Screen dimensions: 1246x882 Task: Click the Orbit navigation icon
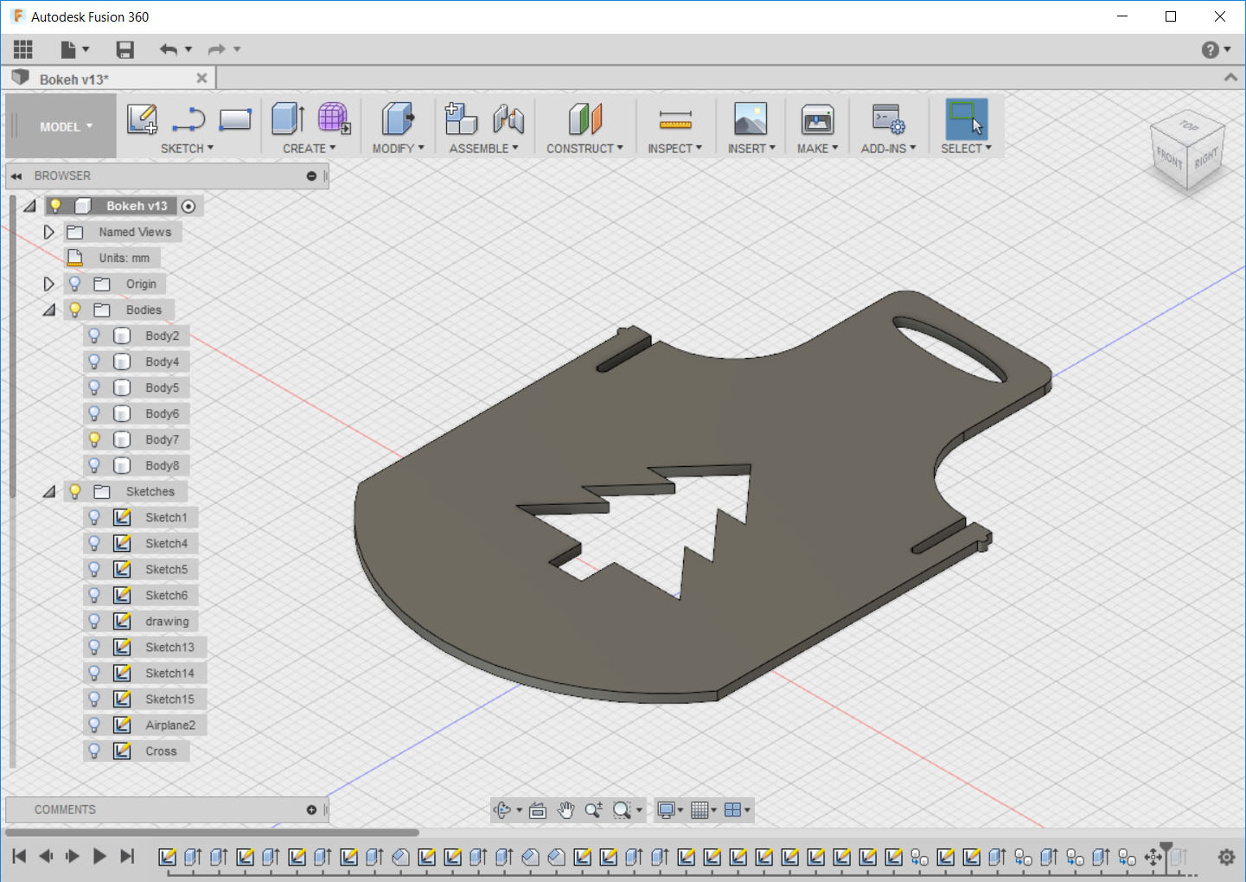tap(502, 810)
